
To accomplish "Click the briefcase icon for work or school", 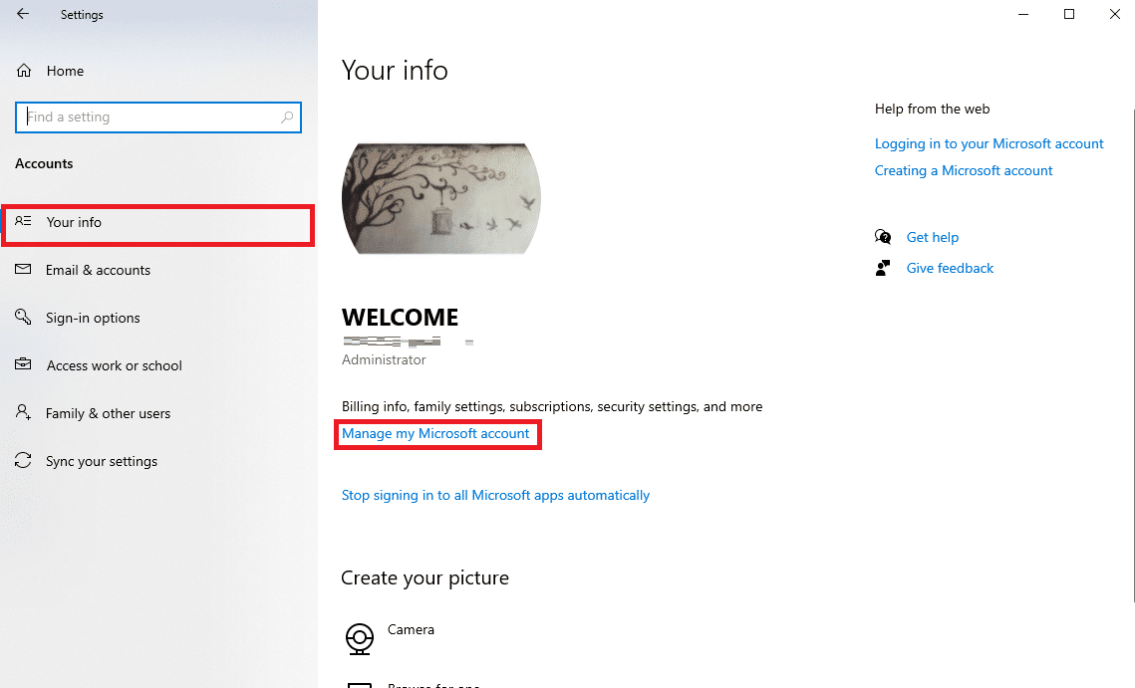I will 23,363.
